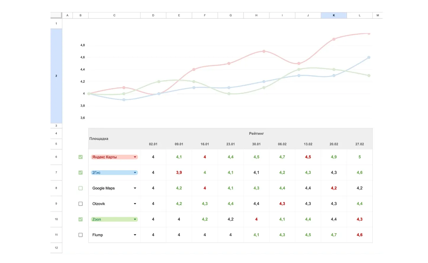428x263 pixels.
Task: Click the Рейтинг header cell
Action: 256,134
